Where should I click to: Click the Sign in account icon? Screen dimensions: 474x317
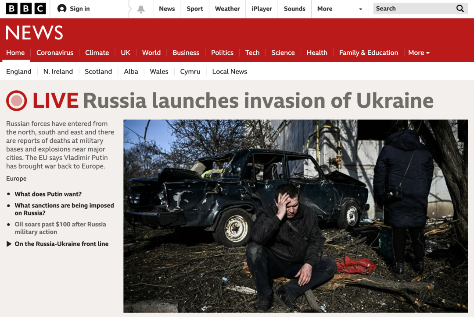pyautogui.click(x=62, y=9)
